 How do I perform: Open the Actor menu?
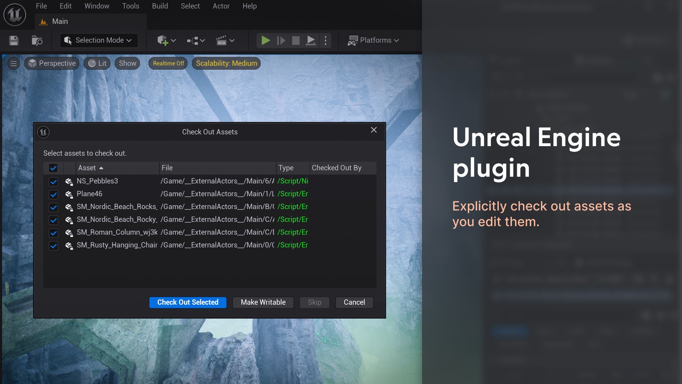221,6
